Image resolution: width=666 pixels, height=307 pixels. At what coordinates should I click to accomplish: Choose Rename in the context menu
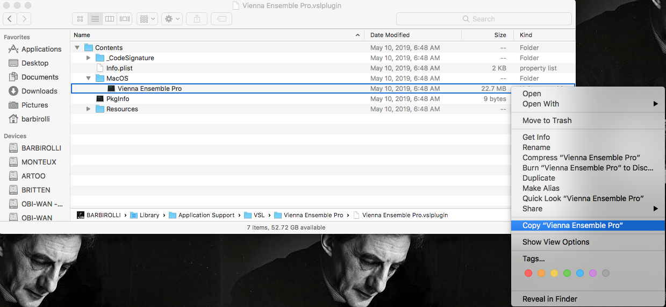click(588, 147)
